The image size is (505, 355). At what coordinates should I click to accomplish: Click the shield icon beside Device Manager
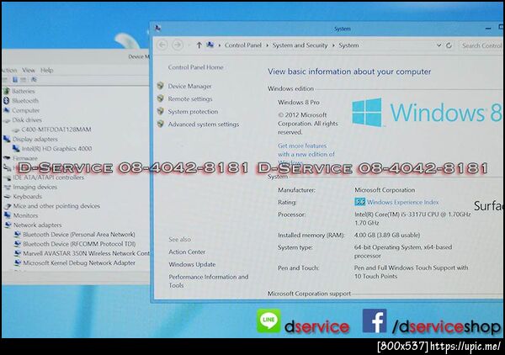(161, 86)
